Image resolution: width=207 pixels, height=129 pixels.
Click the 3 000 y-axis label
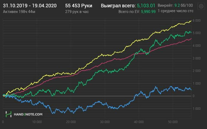(x=196, y=58)
